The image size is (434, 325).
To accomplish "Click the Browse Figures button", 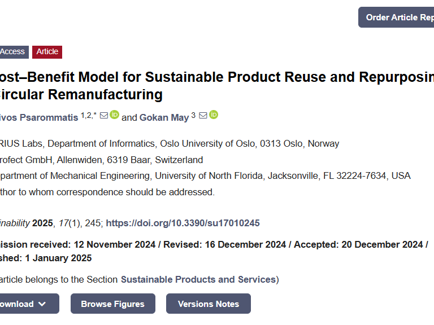I will [x=112, y=304].
